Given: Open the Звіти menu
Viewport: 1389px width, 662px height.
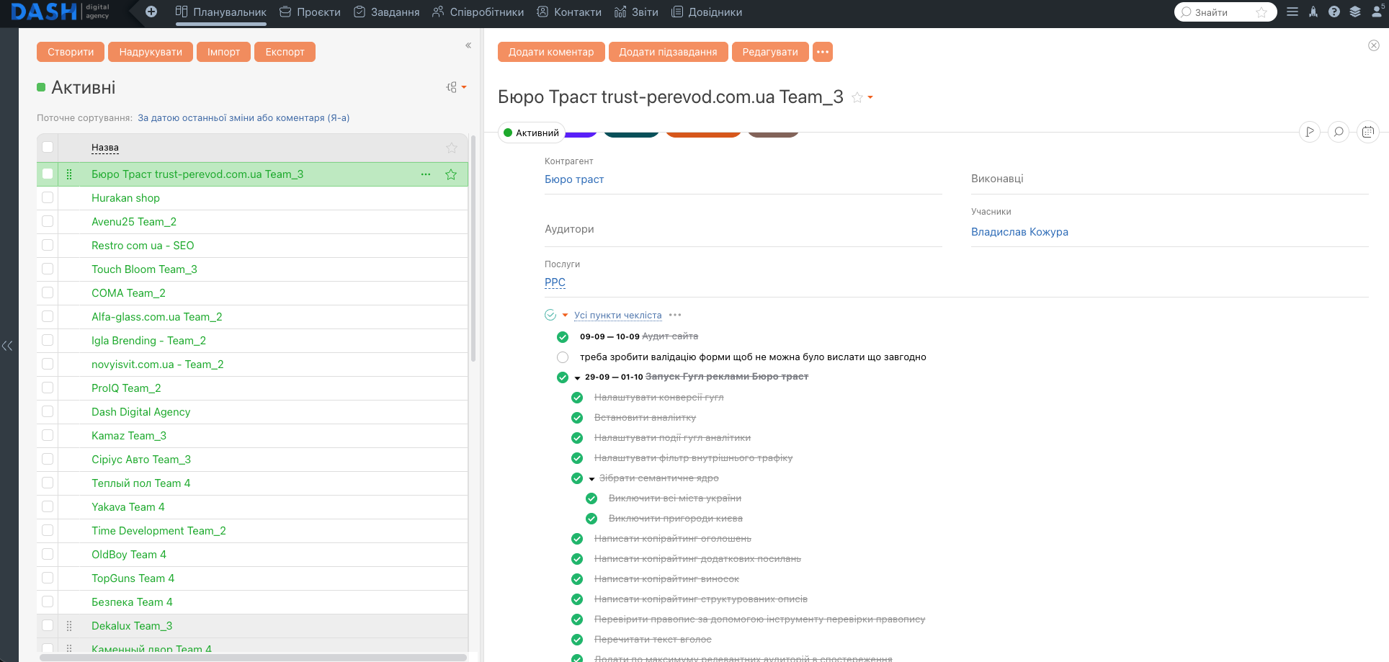Looking at the screenshot, I should [x=636, y=12].
